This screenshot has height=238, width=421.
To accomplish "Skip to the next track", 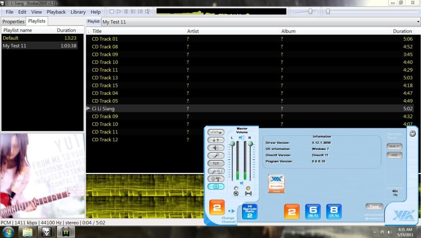I will click(x=140, y=12).
